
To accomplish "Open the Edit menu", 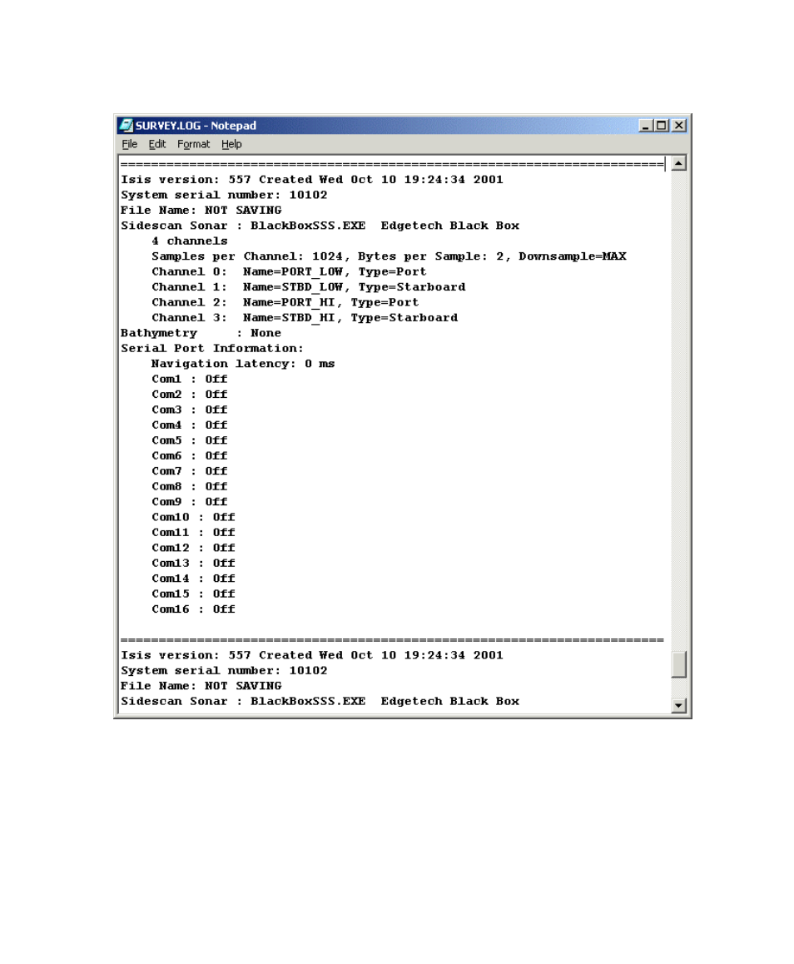I will click(156, 144).
